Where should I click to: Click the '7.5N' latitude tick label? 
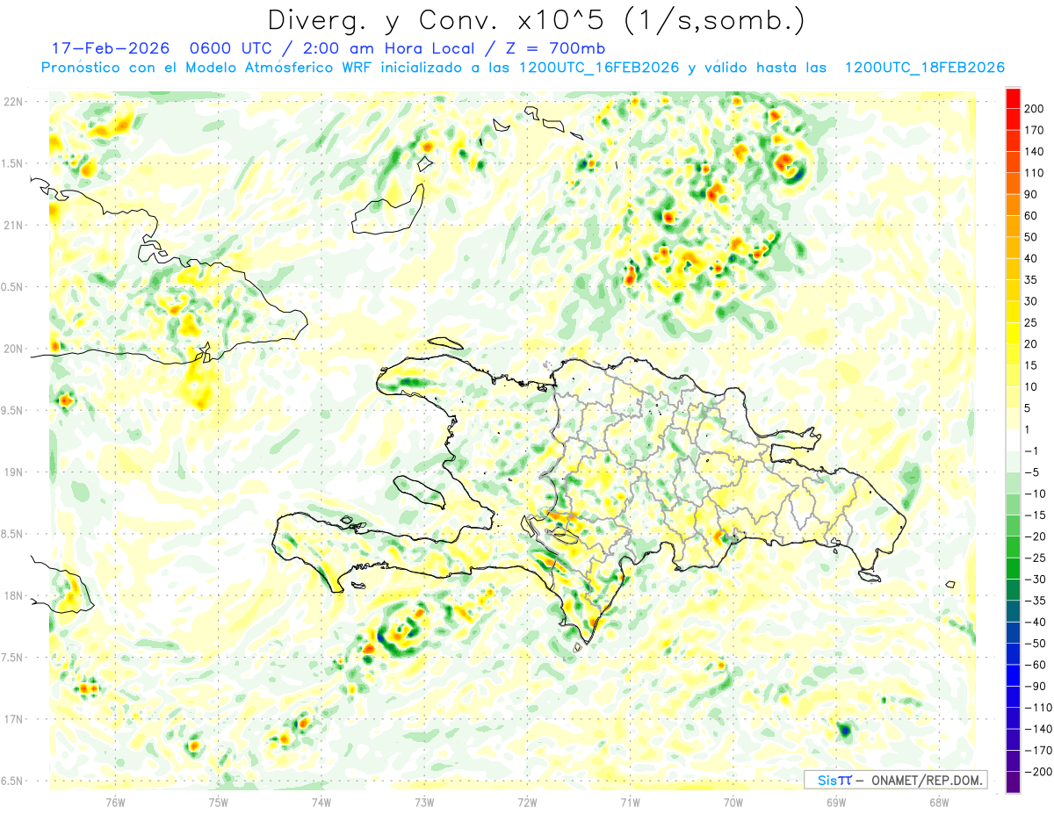click(13, 658)
